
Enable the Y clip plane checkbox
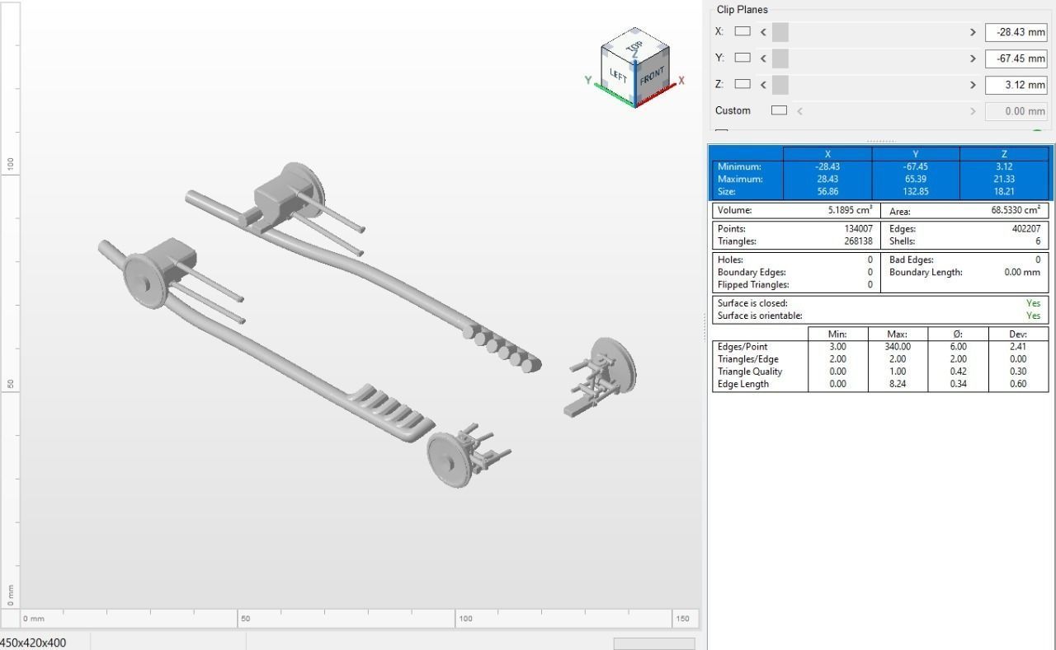(742, 58)
